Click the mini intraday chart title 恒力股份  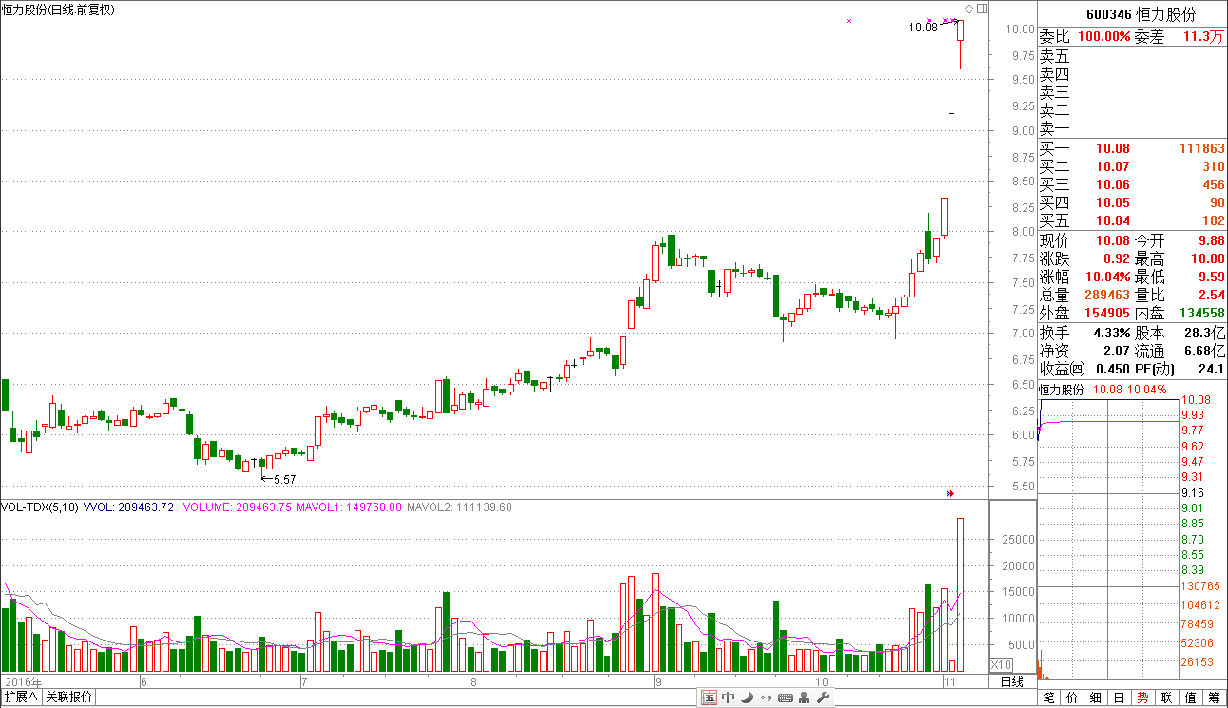[1061, 390]
